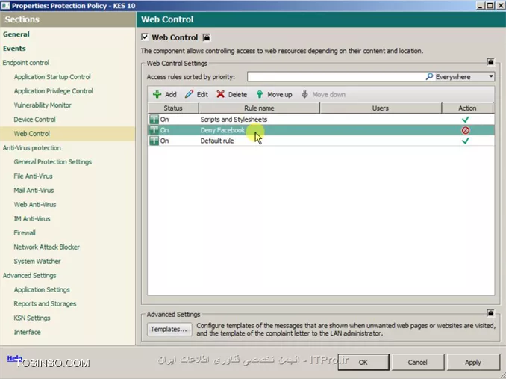Click the Templates... button
Image resolution: width=506 pixels, height=379 pixels.
click(x=169, y=329)
